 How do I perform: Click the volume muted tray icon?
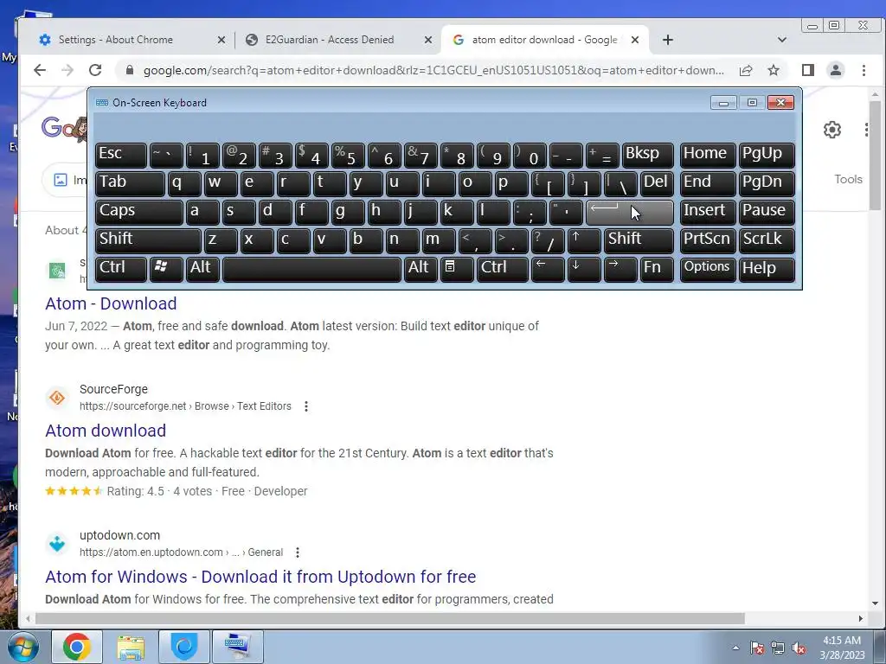(799, 648)
